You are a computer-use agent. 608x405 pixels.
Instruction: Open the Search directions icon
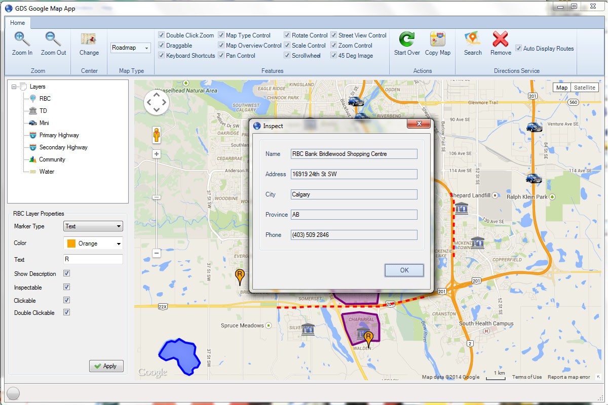point(473,39)
